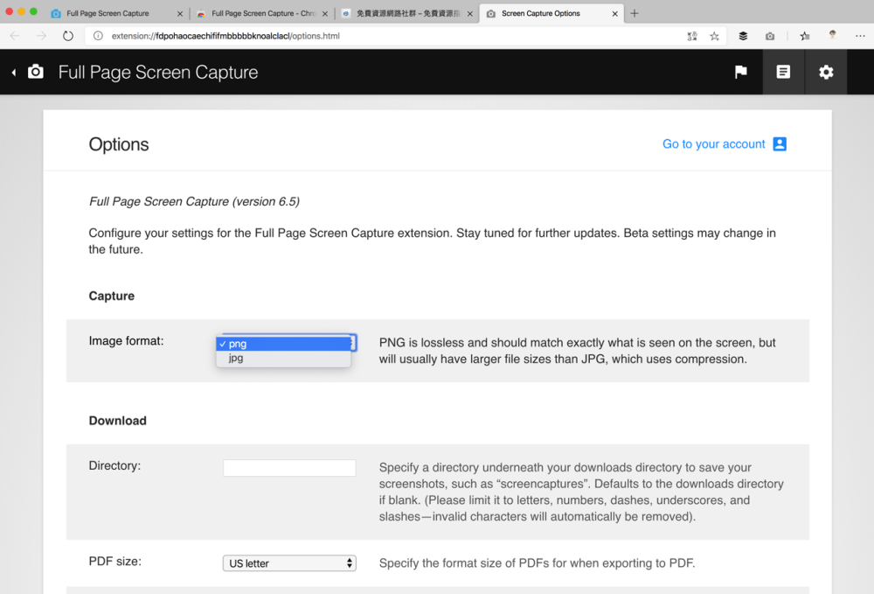The image size is (874, 594).
Task: Click the camera extension icon in browser toolbar
Action: point(770,36)
